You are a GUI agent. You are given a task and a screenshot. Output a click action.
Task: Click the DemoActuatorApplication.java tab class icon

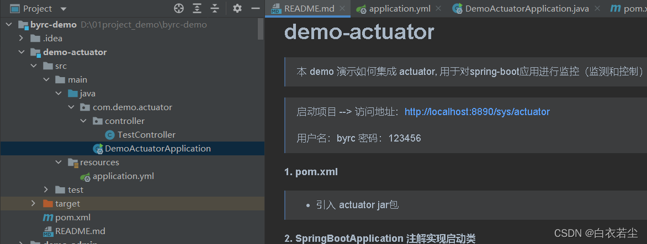pos(458,9)
